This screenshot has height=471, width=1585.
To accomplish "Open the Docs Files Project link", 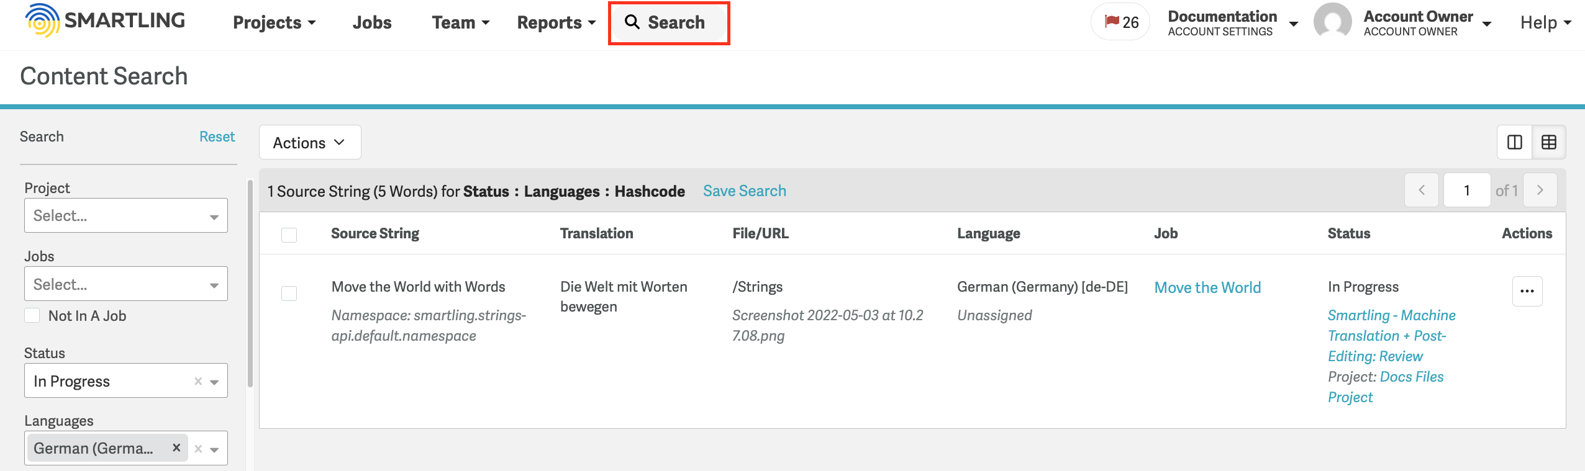I will coord(1386,387).
